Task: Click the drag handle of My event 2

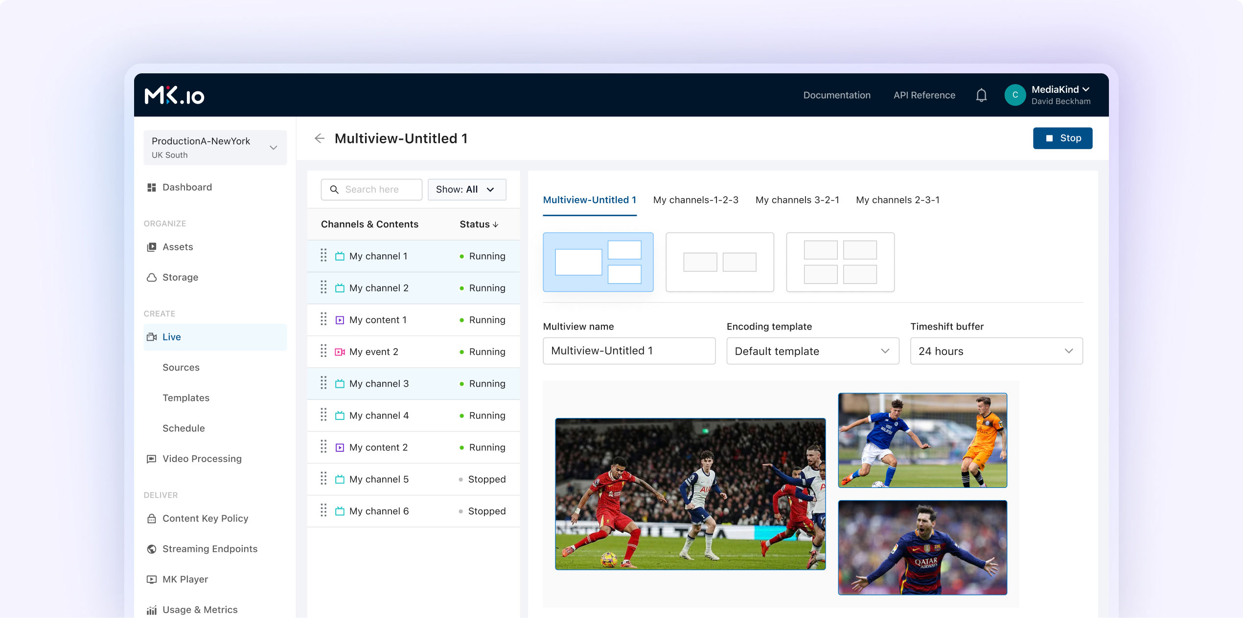Action: point(323,351)
